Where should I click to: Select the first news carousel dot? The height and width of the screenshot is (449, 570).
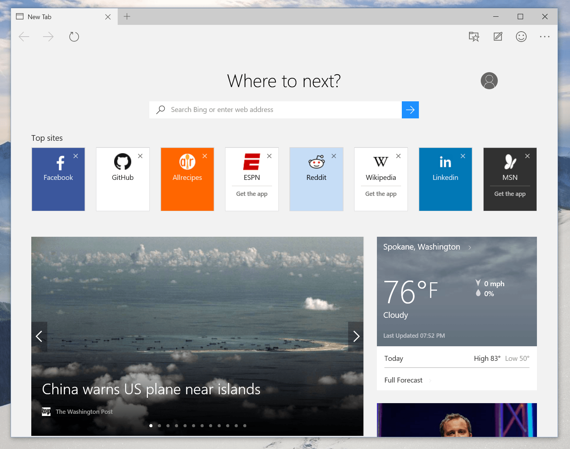pyautogui.click(x=151, y=426)
